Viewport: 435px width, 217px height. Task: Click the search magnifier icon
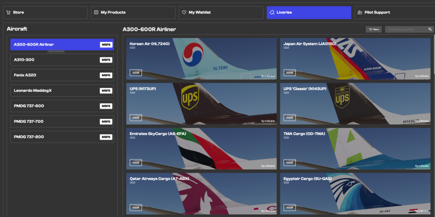click(430, 30)
